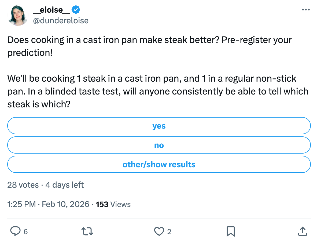Open the more options ellipsis menu
The height and width of the screenshot is (247, 317).
[x=306, y=10]
